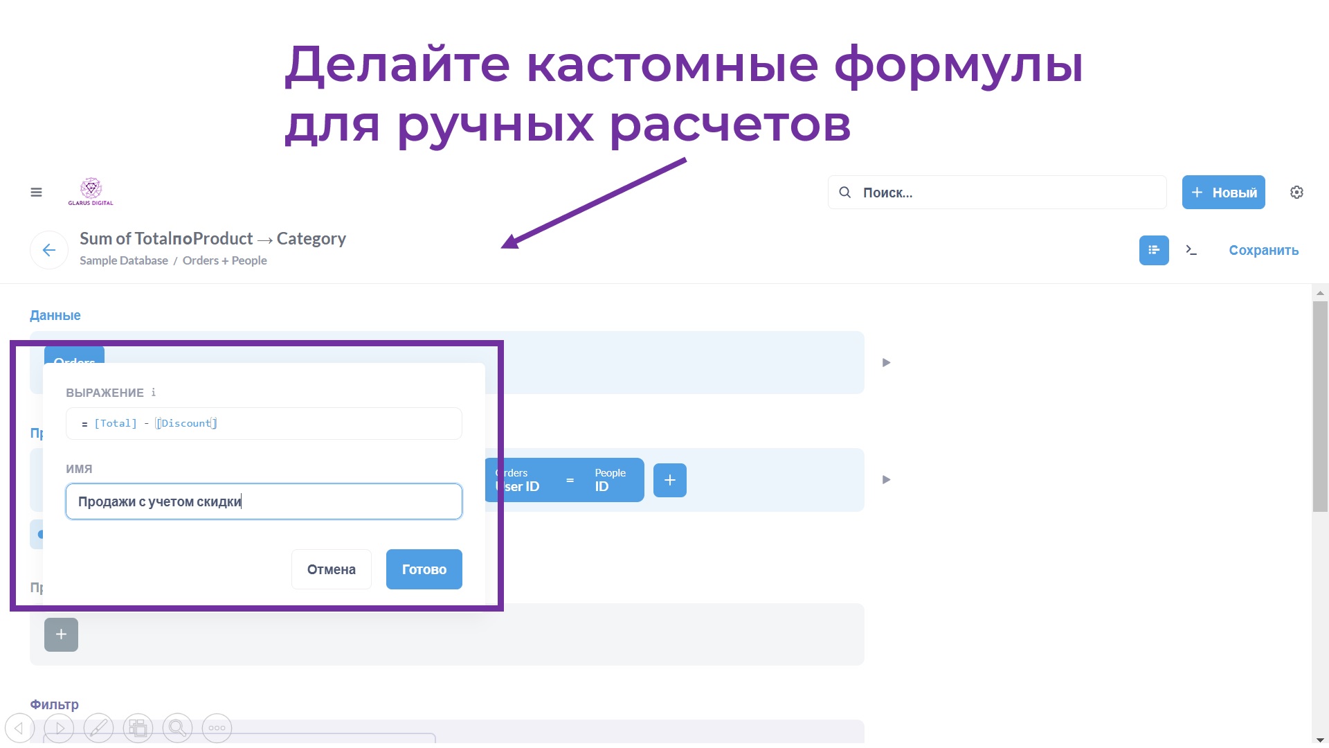
Task: Open Sample Database breadcrumb link
Action: (124, 260)
